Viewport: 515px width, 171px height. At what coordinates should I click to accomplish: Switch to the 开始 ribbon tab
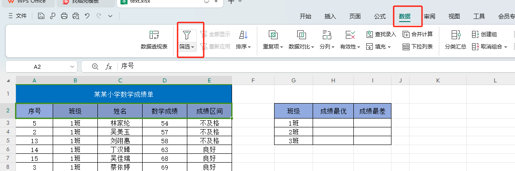tap(306, 16)
